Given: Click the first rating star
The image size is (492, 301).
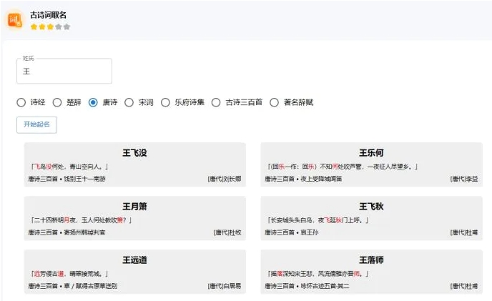Looking at the screenshot, I should tap(34, 26).
